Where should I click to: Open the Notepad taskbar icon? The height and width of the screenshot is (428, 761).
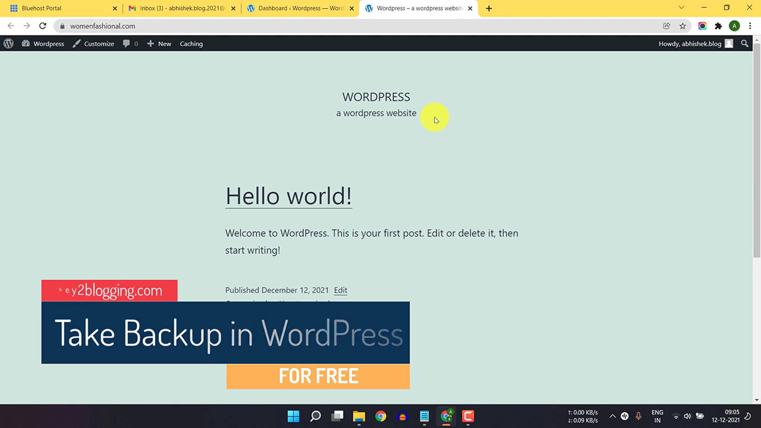point(424,416)
